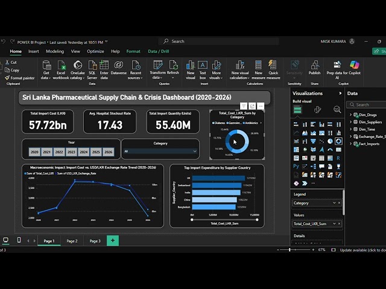Open donut visual more options ellipsis
386x289 pixels.
pyautogui.click(x=261, y=106)
